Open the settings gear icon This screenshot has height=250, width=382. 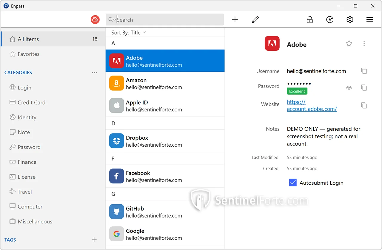click(350, 20)
